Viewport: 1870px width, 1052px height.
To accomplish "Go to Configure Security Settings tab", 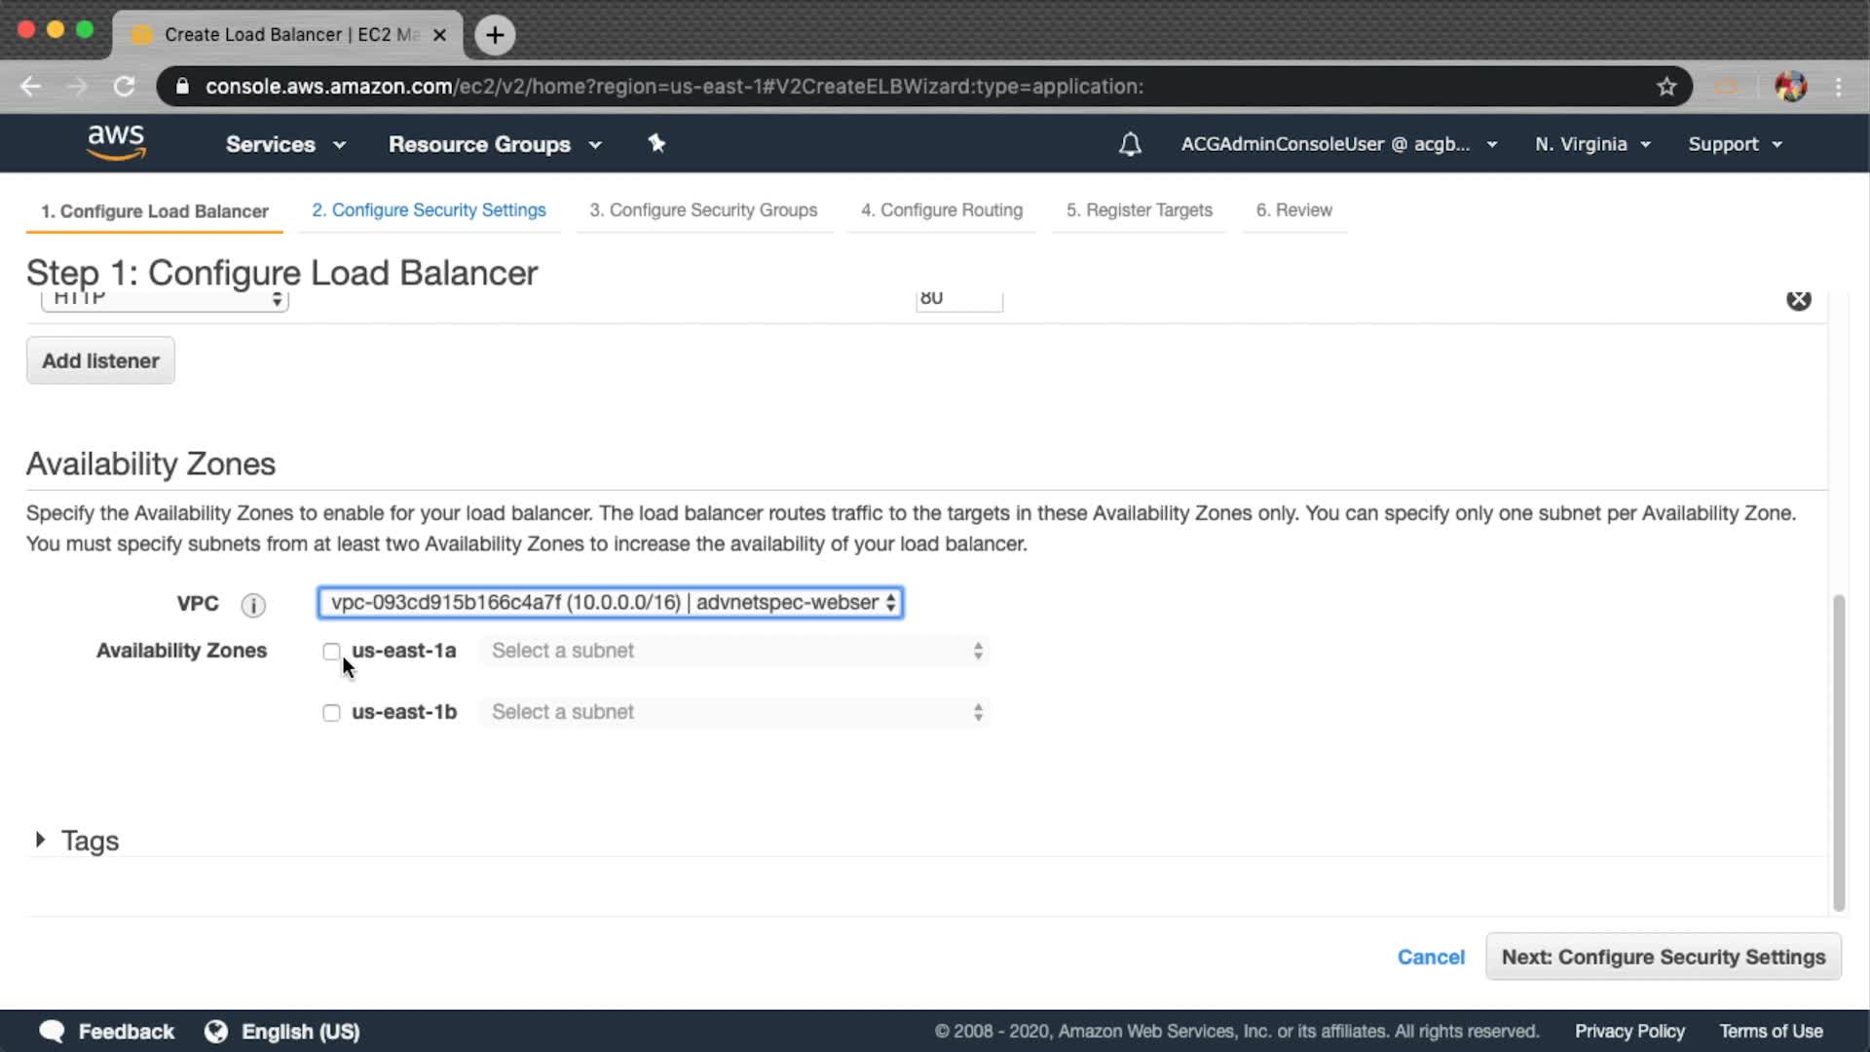I will click(x=429, y=210).
